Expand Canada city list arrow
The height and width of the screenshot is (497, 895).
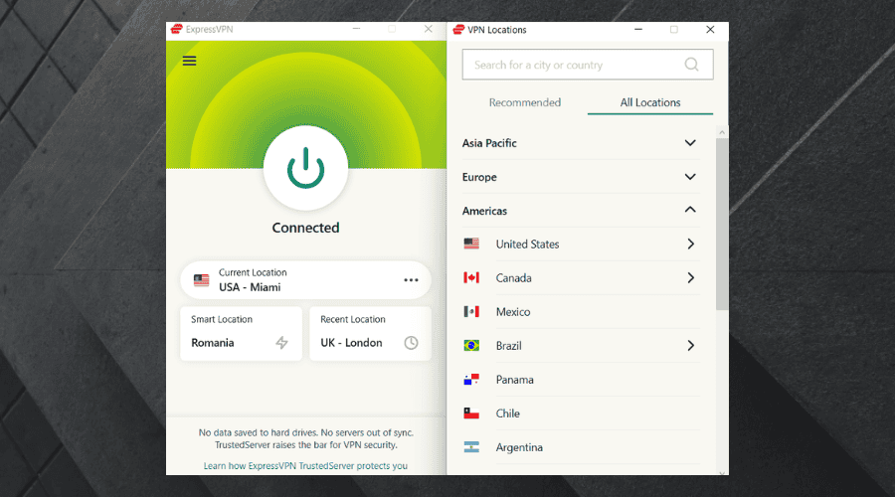point(691,278)
